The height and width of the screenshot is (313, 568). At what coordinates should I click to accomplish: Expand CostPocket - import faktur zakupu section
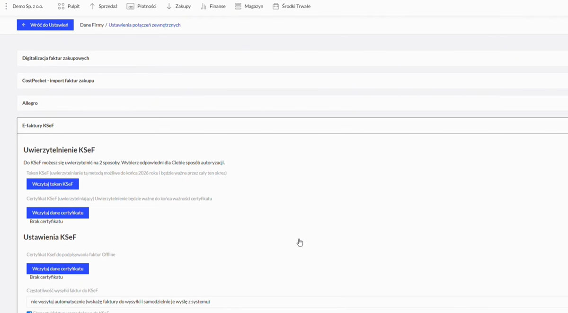(x=58, y=81)
